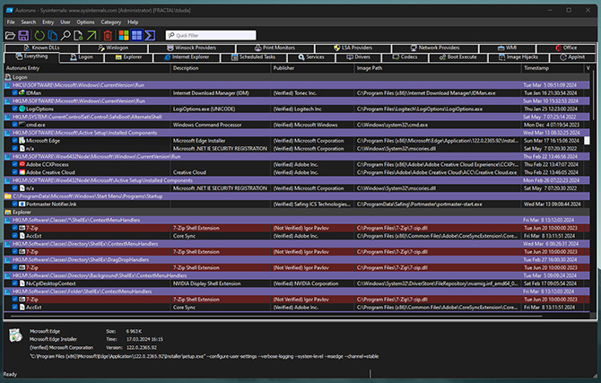Select the "Windows Command Processor" description cell
Screen dimensions: 601x383
click(x=207, y=125)
